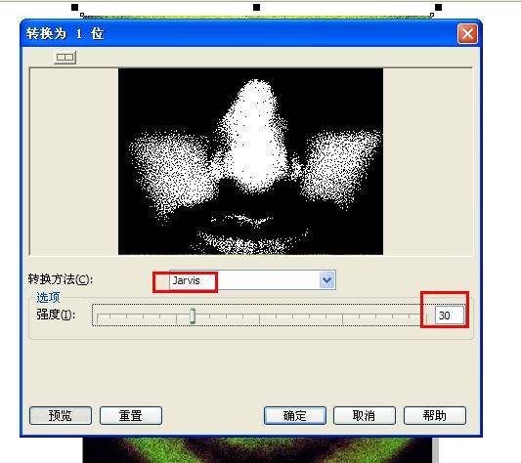The image size is (521, 463).
Task: Click the top-middle black selection handle
Action: pyautogui.click(x=256, y=7)
